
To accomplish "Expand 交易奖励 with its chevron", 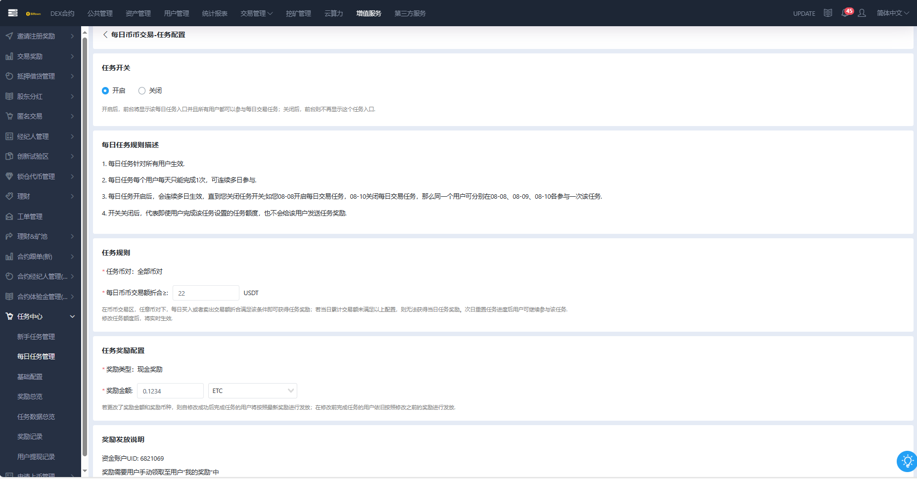I will click(x=72, y=56).
